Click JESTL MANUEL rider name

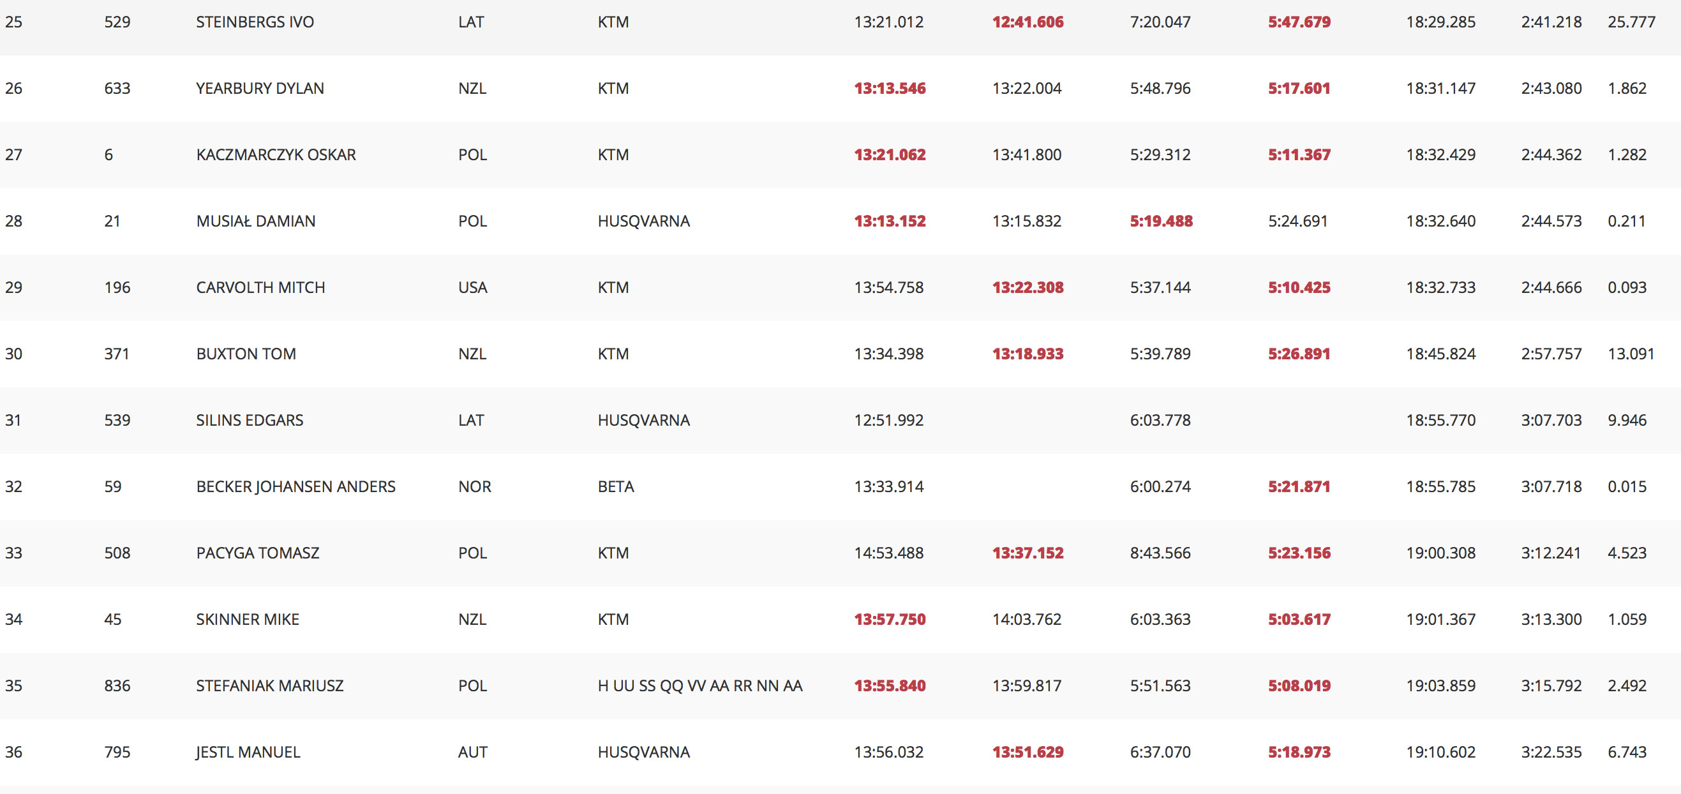point(248,753)
